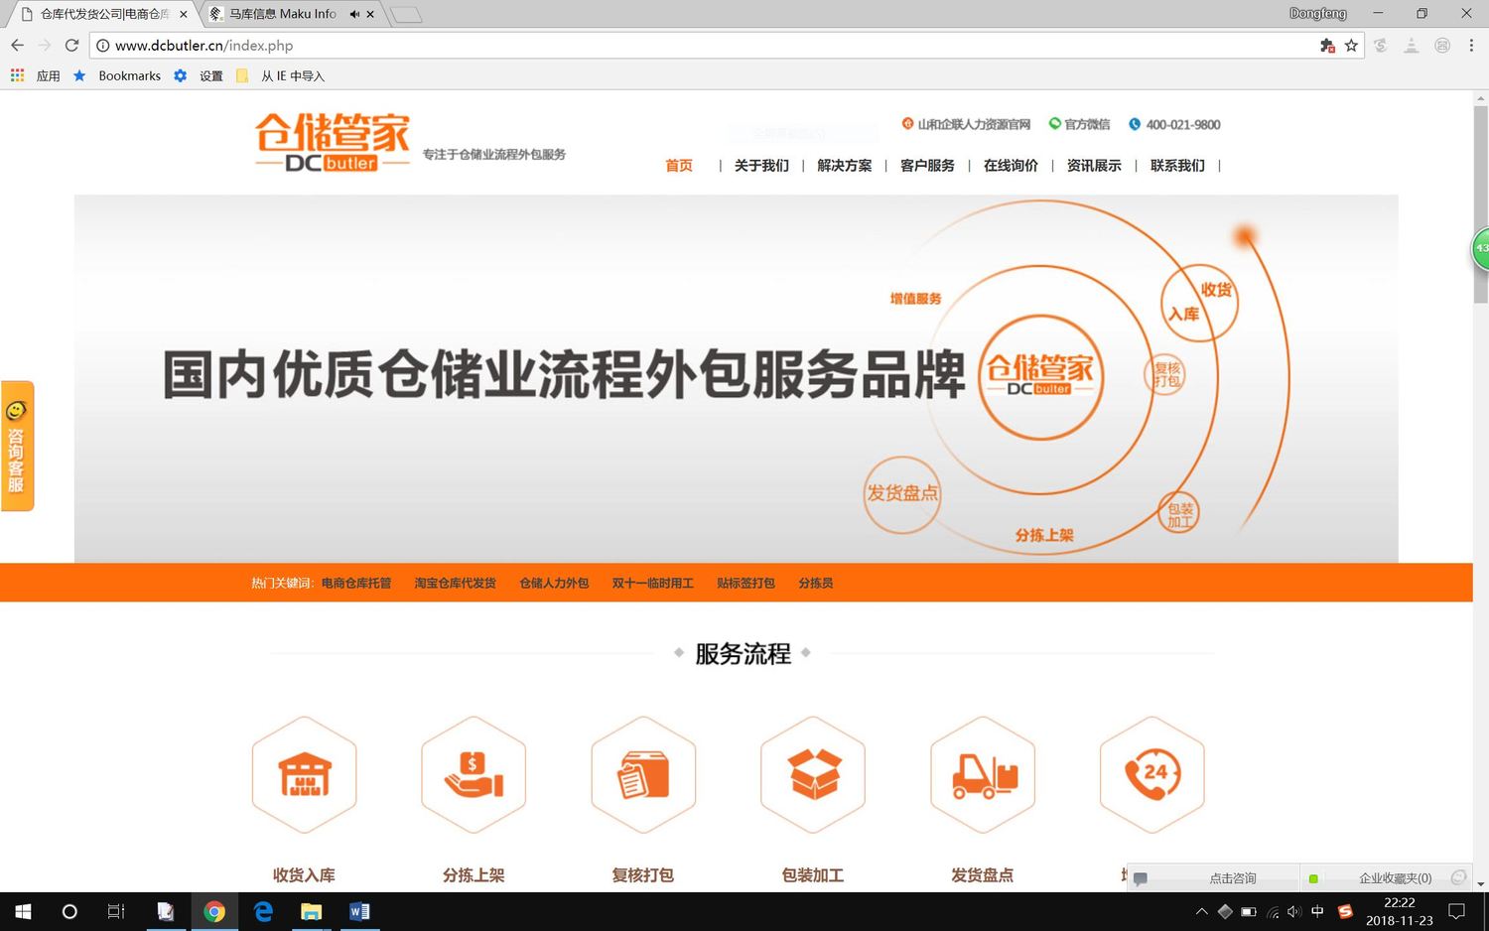Reload the page with the refresh button

click(x=71, y=46)
